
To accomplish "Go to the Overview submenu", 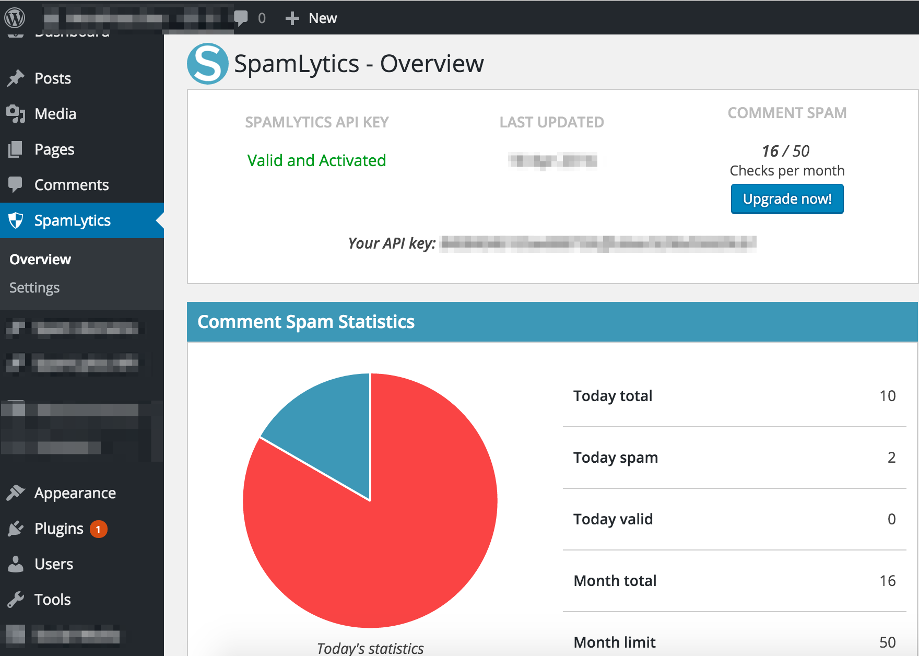I will click(x=40, y=260).
